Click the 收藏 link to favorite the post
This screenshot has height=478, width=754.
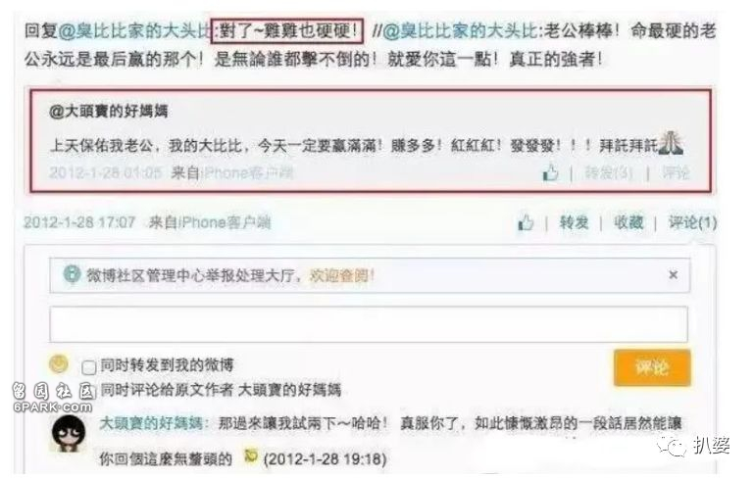point(628,222)
